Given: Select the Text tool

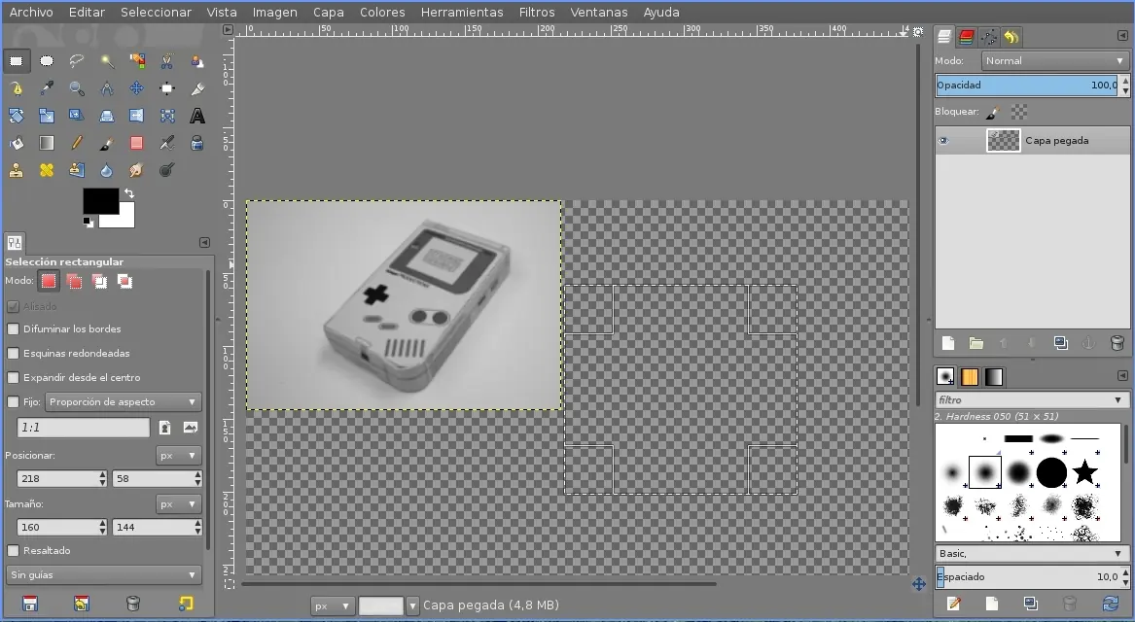Looking at the screenshot, I should point(196,115).
